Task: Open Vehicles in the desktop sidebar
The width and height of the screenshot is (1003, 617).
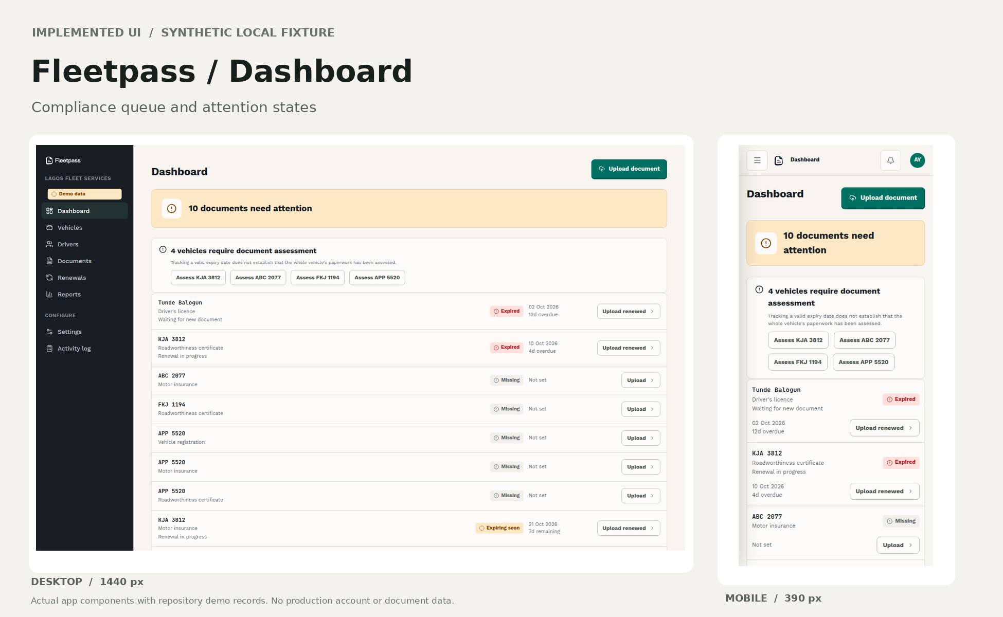Action: [84, 228]
